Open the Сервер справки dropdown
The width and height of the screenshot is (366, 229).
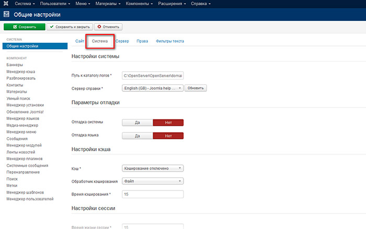click(152, 88)
